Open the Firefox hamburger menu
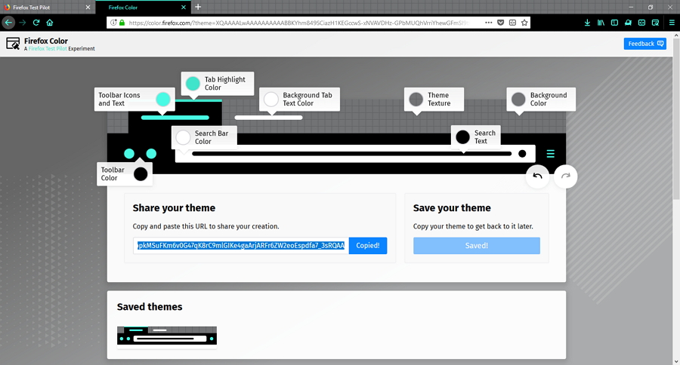Viewport: 680px width, 365px height. pyautogui.click(x=672, y=23)
